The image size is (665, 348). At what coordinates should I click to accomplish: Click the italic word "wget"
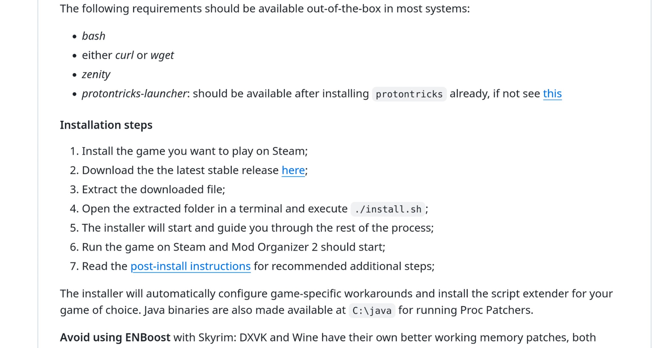[x=162, y=55]
